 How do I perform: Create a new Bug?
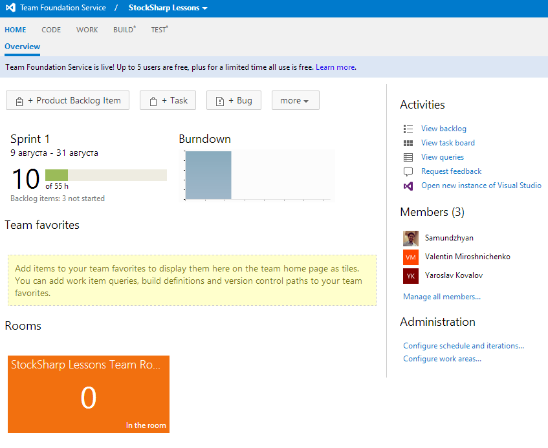pyautogui.click(x=234, y=101)
